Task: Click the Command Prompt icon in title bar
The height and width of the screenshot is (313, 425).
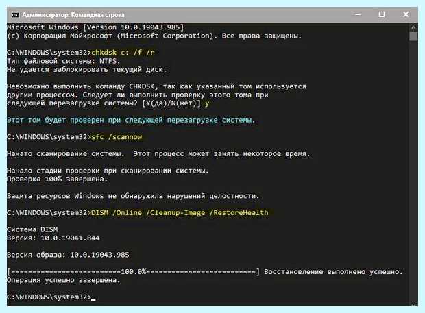Action: click(x=15, y=14)
